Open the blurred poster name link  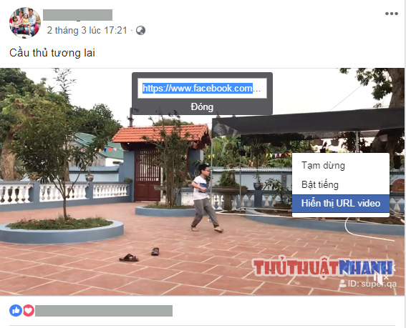click(77, 15)
